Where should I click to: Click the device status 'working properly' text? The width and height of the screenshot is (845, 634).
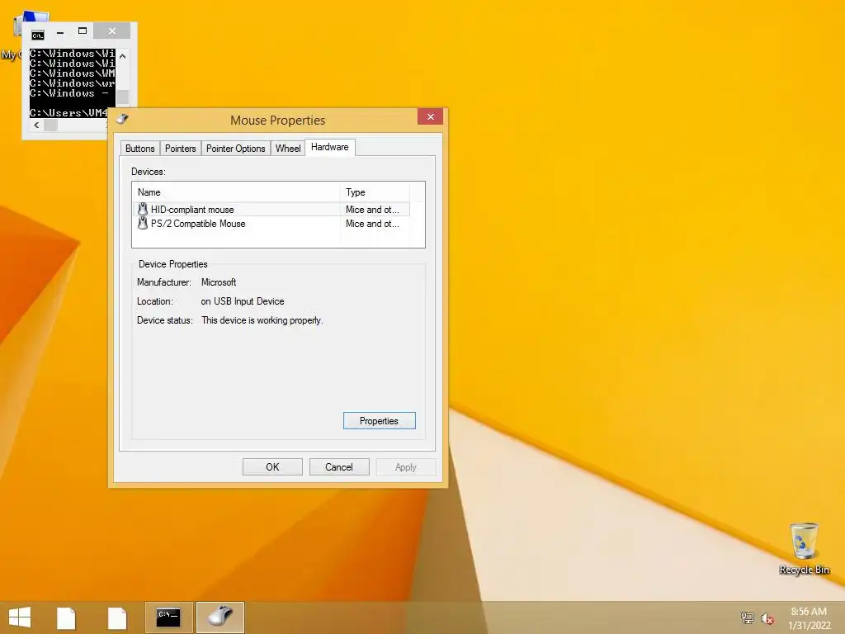click(x=262, y=320)
